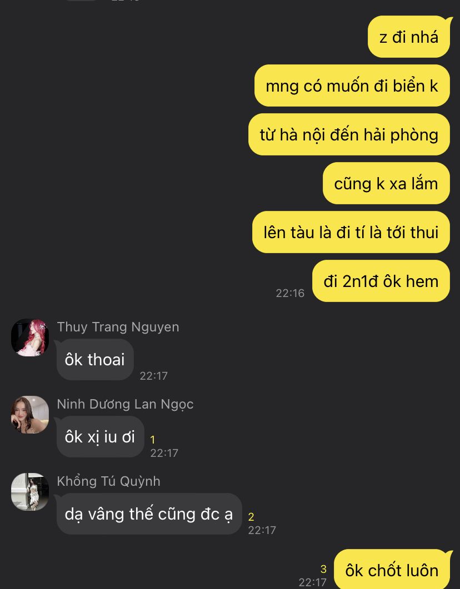
Task: Select the 'cũng k xa lắm' bubble
Action: click(386, 183)
